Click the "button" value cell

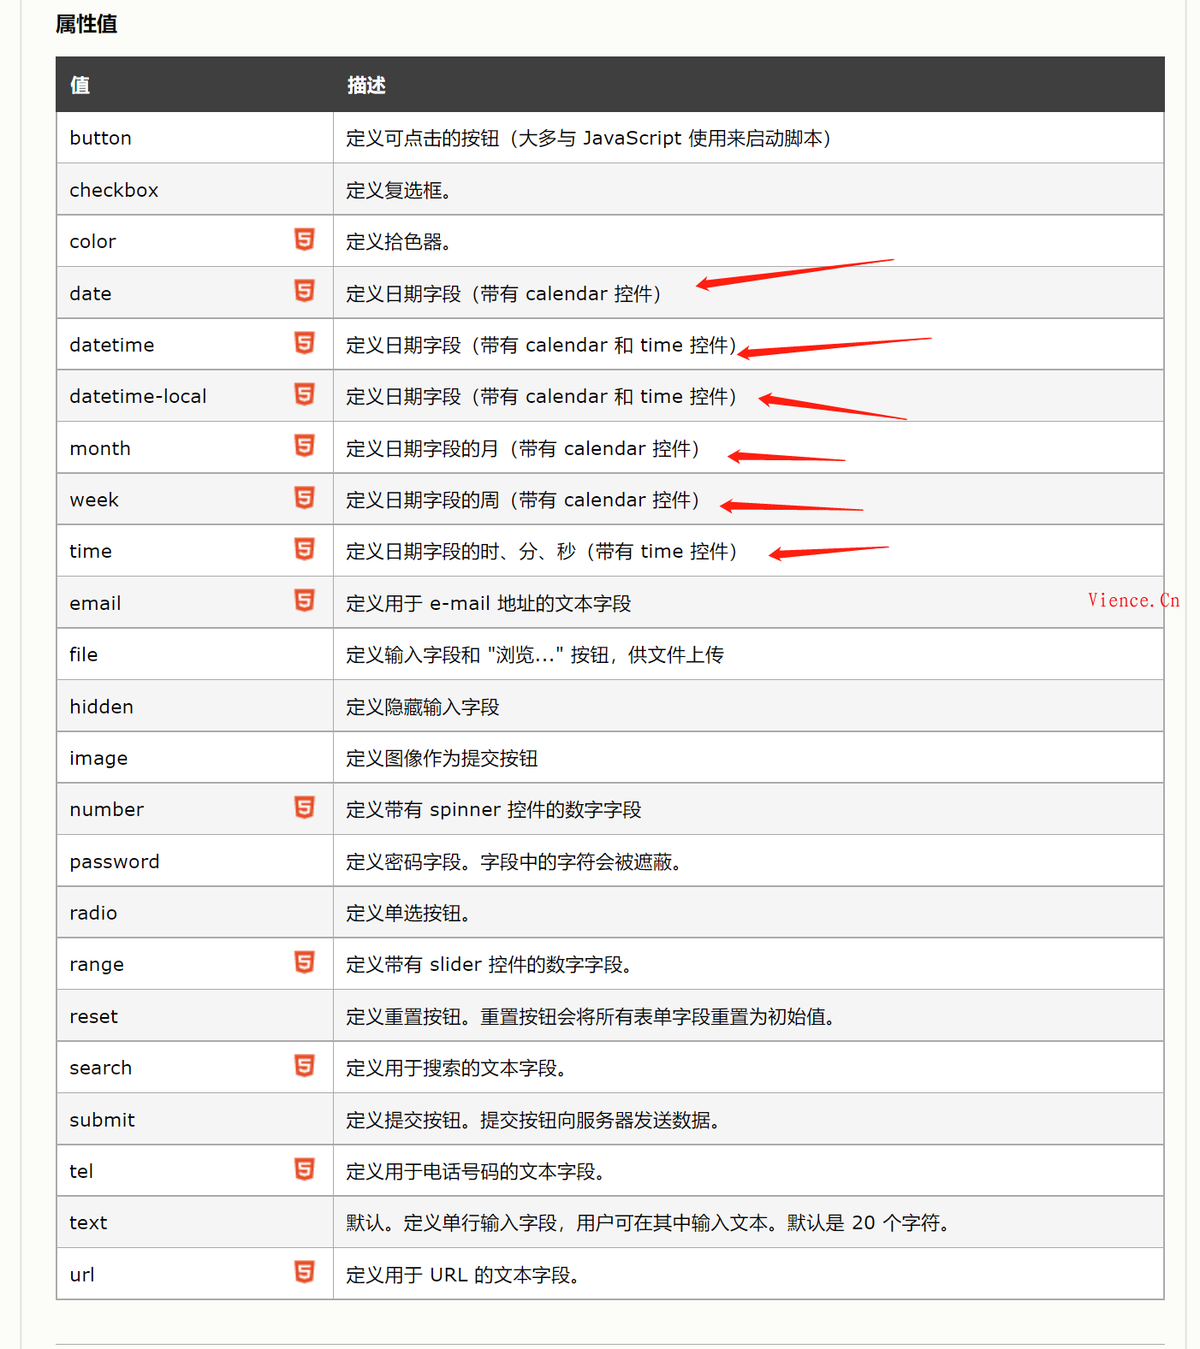pyautogui.click(x=101, y=139)
